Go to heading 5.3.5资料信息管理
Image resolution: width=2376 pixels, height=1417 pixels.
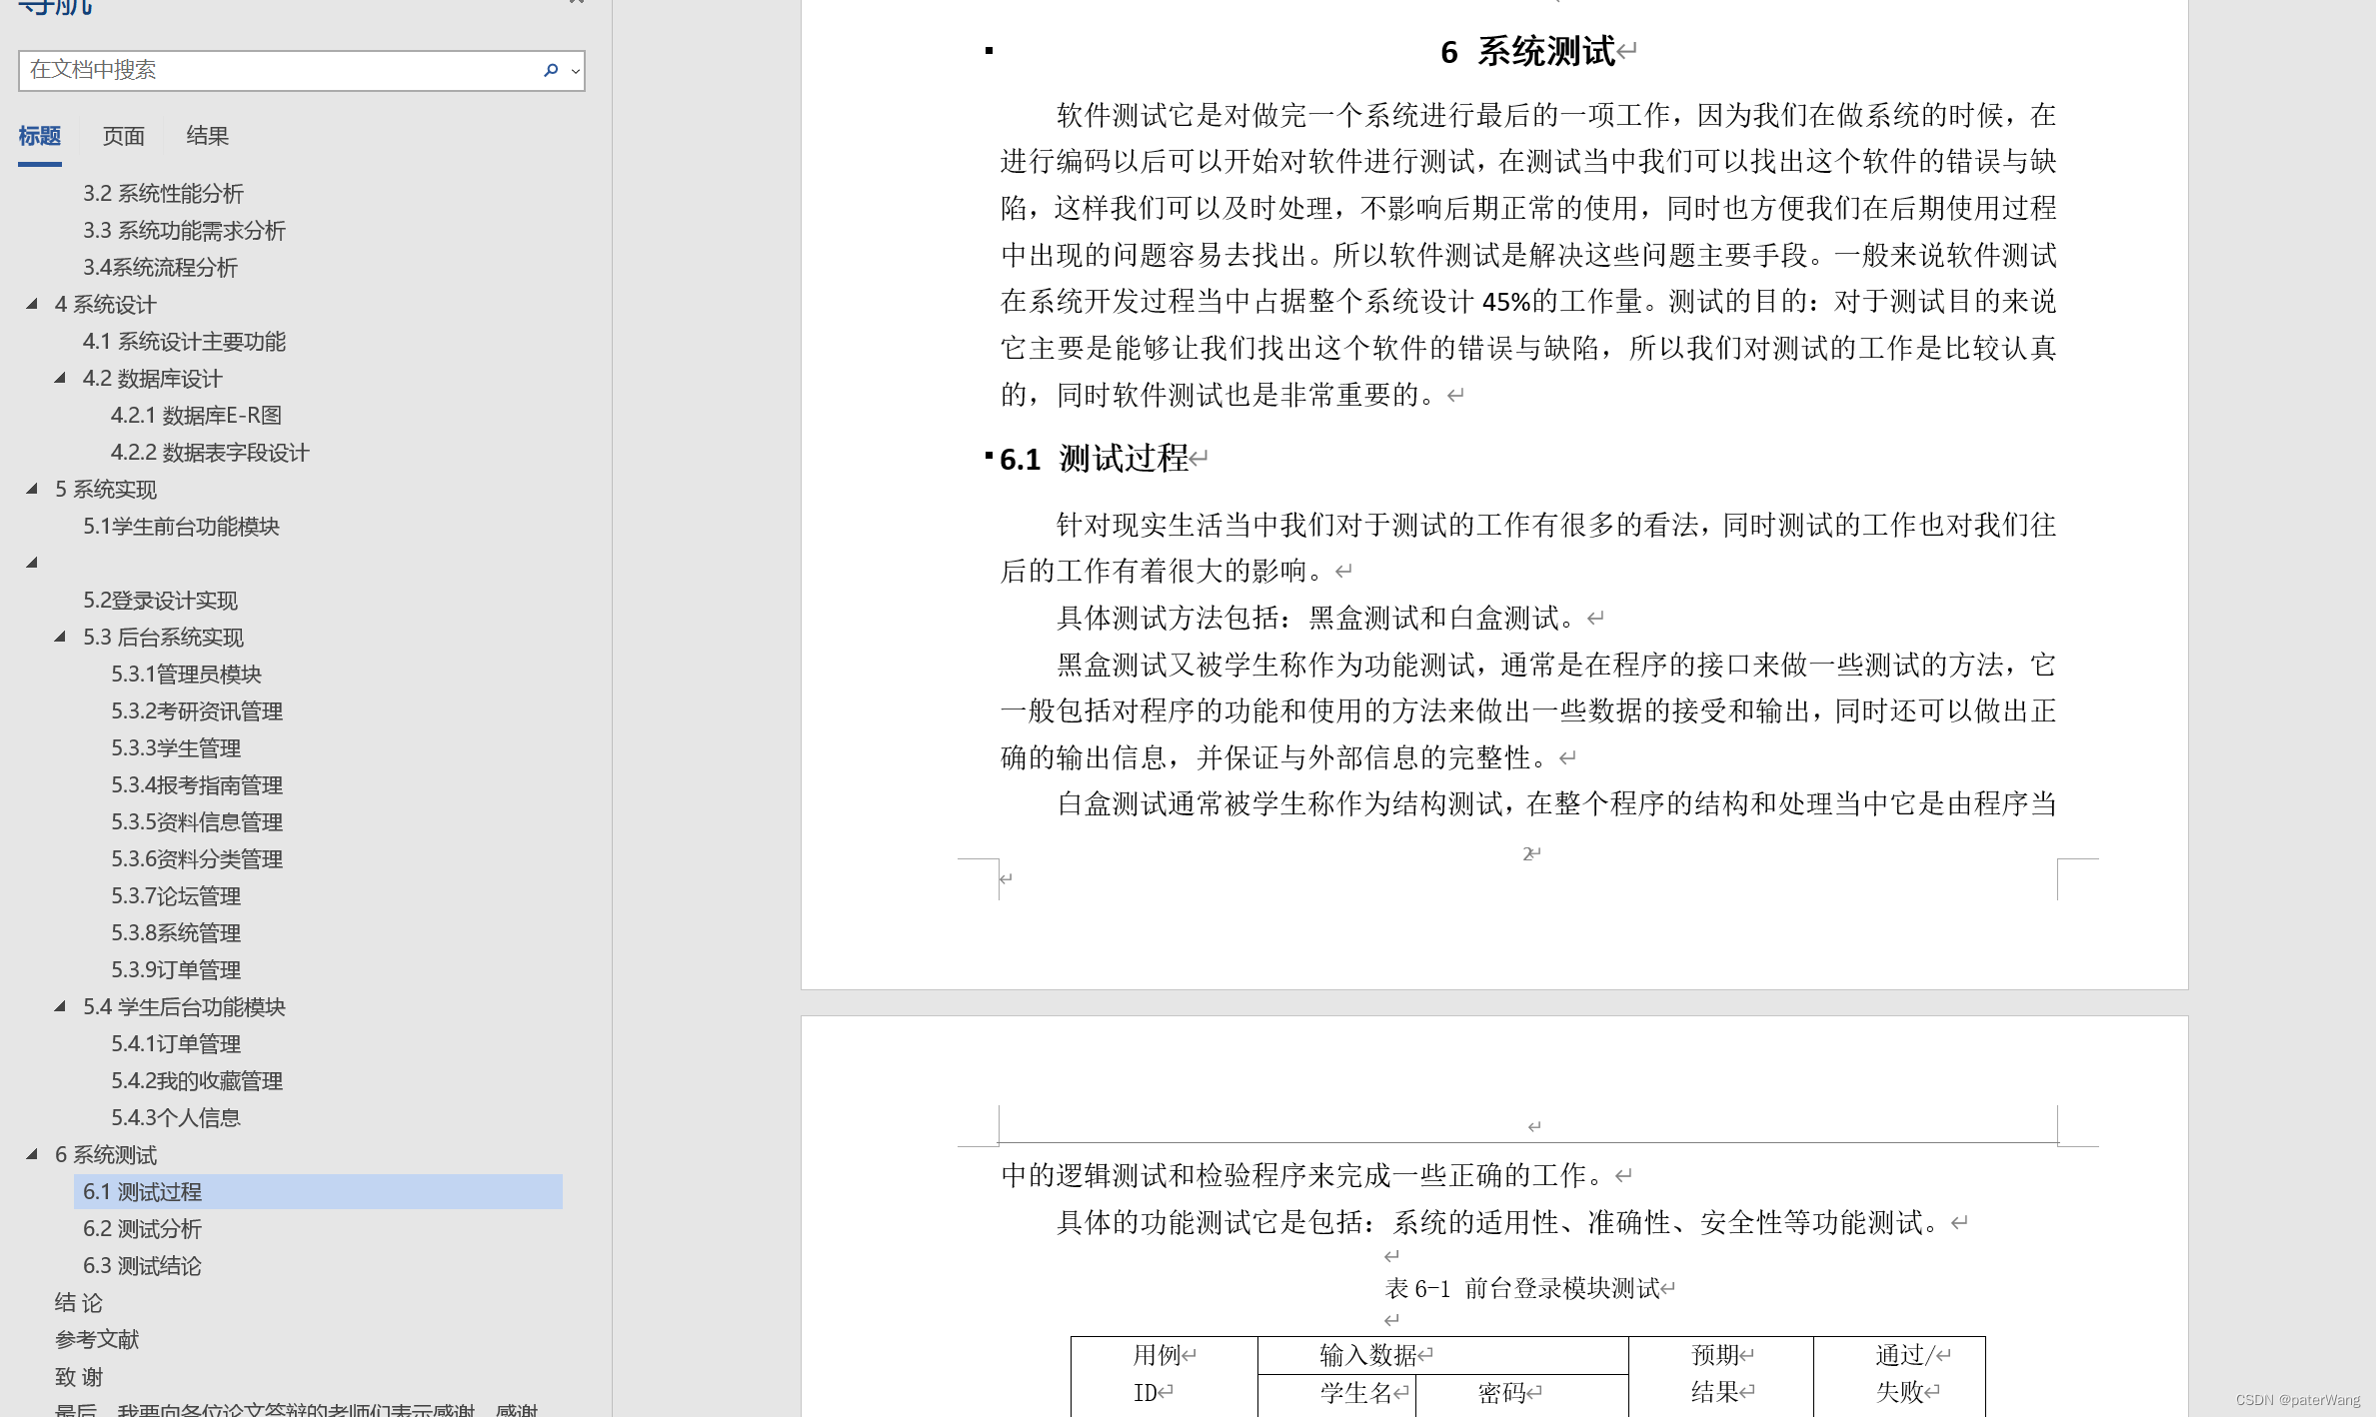pyautogui.click(x=197, y=821)
